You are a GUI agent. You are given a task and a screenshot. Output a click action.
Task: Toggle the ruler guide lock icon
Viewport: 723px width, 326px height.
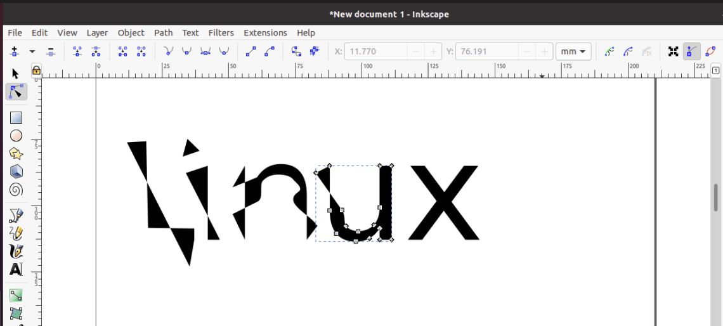point(36,70)
